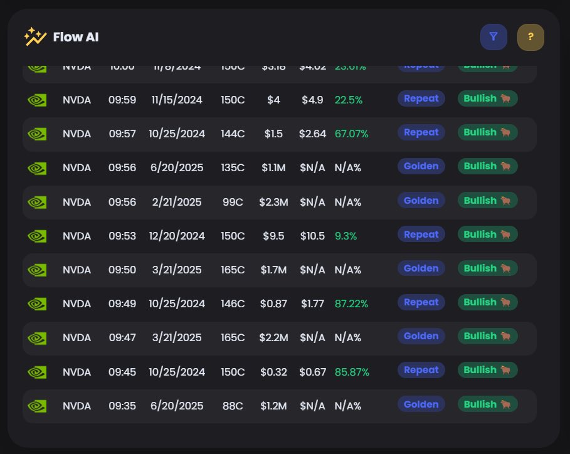This screenshot has height=454, width=570.
Task: Click the 11/15/2024 expiration date
Action: pyautogui.click(x=177, y=100)
